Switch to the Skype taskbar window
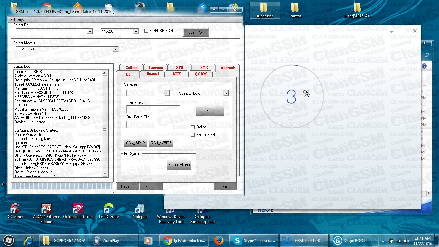439x247 pixels. [x=254, y=241]
